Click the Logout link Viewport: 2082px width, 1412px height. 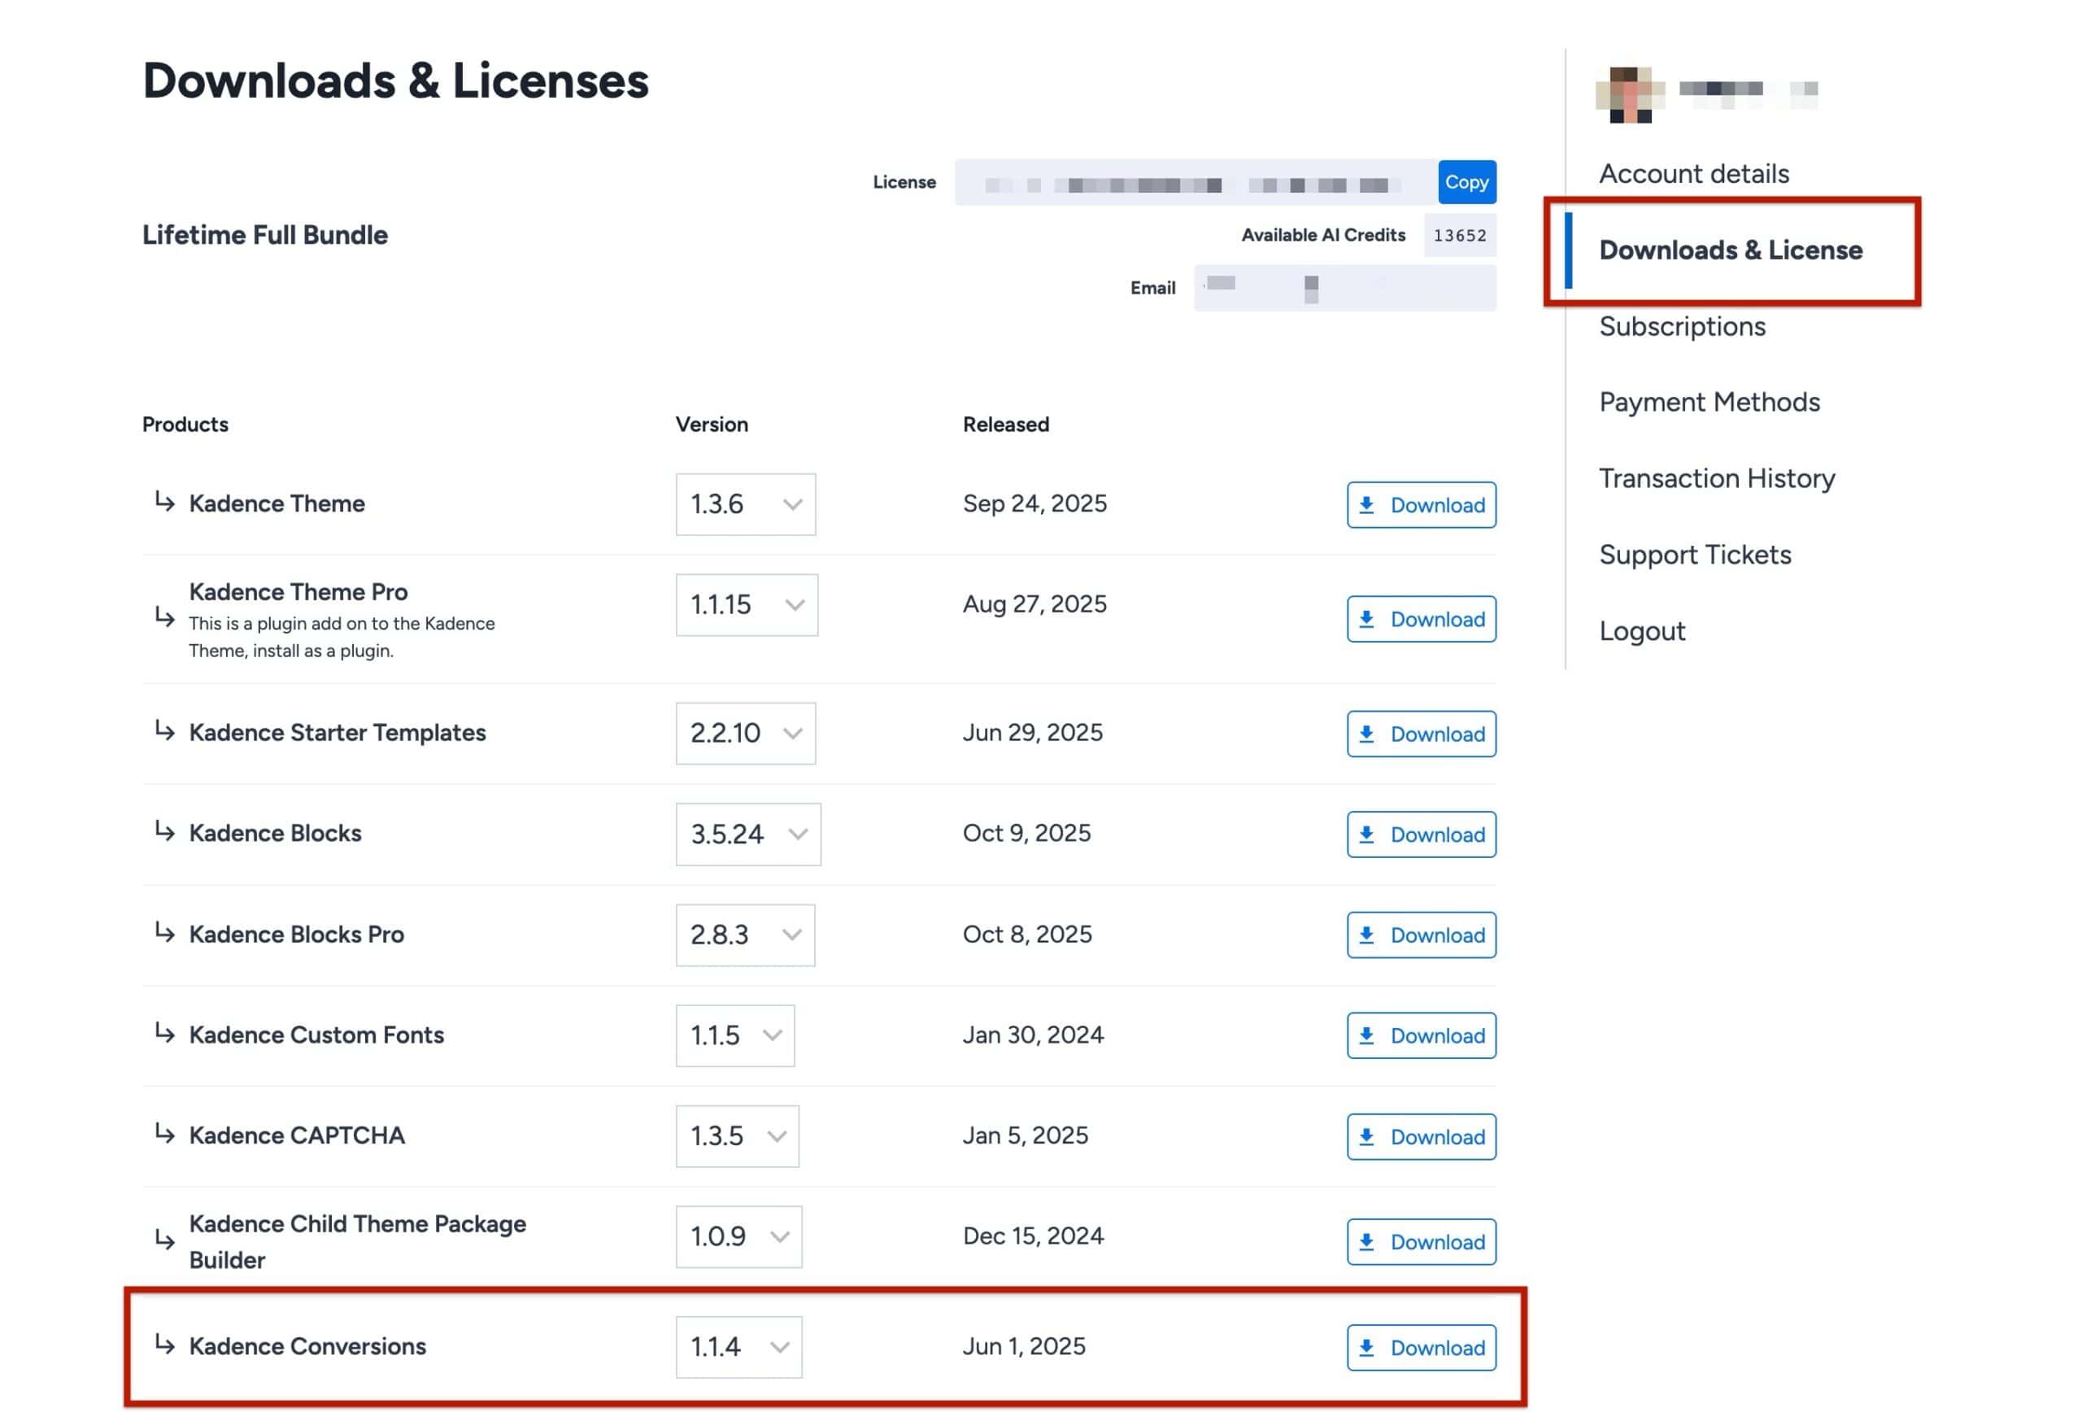(x=1642, y=630)
